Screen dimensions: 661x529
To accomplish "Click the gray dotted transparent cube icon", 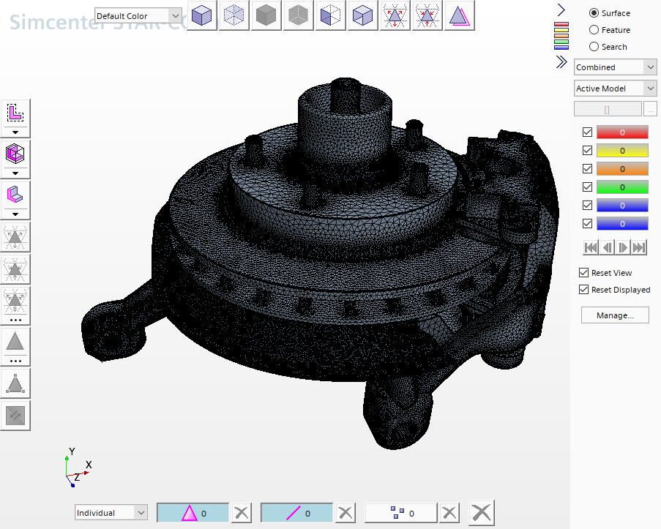I will pyautogui.click(x=299, y=15).
